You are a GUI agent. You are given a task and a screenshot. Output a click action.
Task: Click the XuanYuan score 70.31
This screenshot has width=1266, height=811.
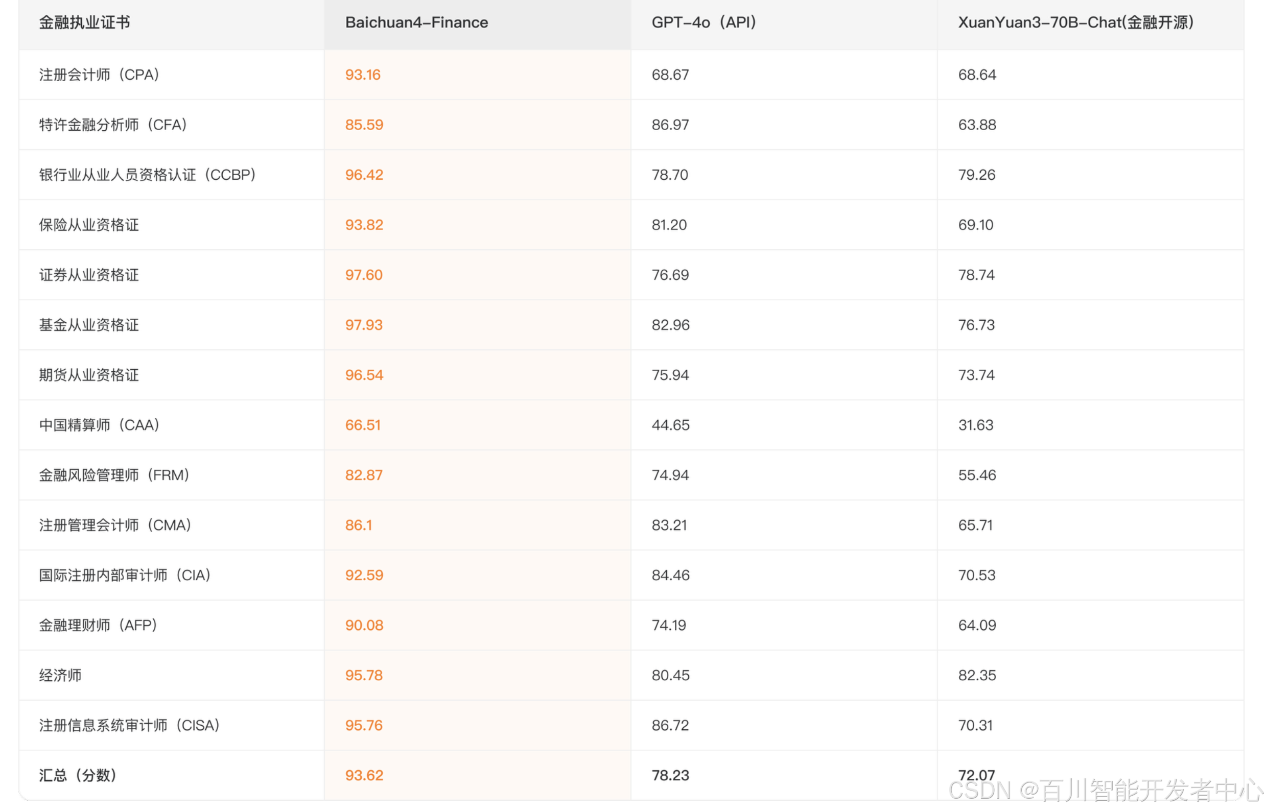pyautogui.click(x=975, y=725)
